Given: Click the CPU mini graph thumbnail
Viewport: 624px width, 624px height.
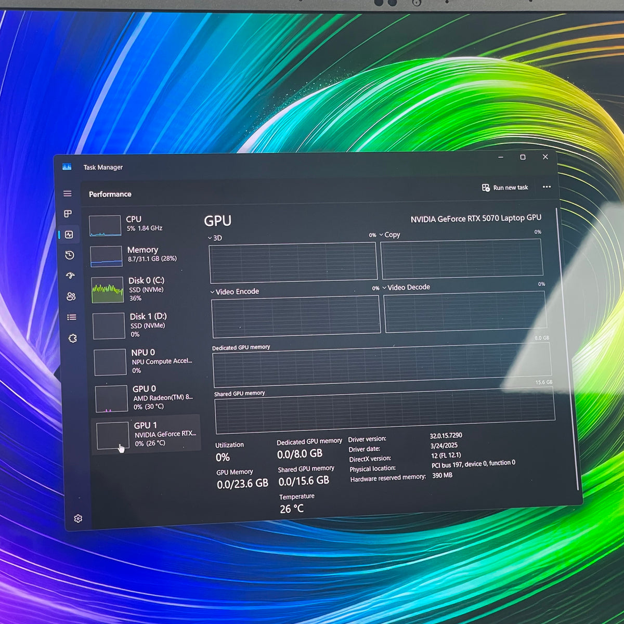Looking at the screenshot, I should (x=105, y=226).
